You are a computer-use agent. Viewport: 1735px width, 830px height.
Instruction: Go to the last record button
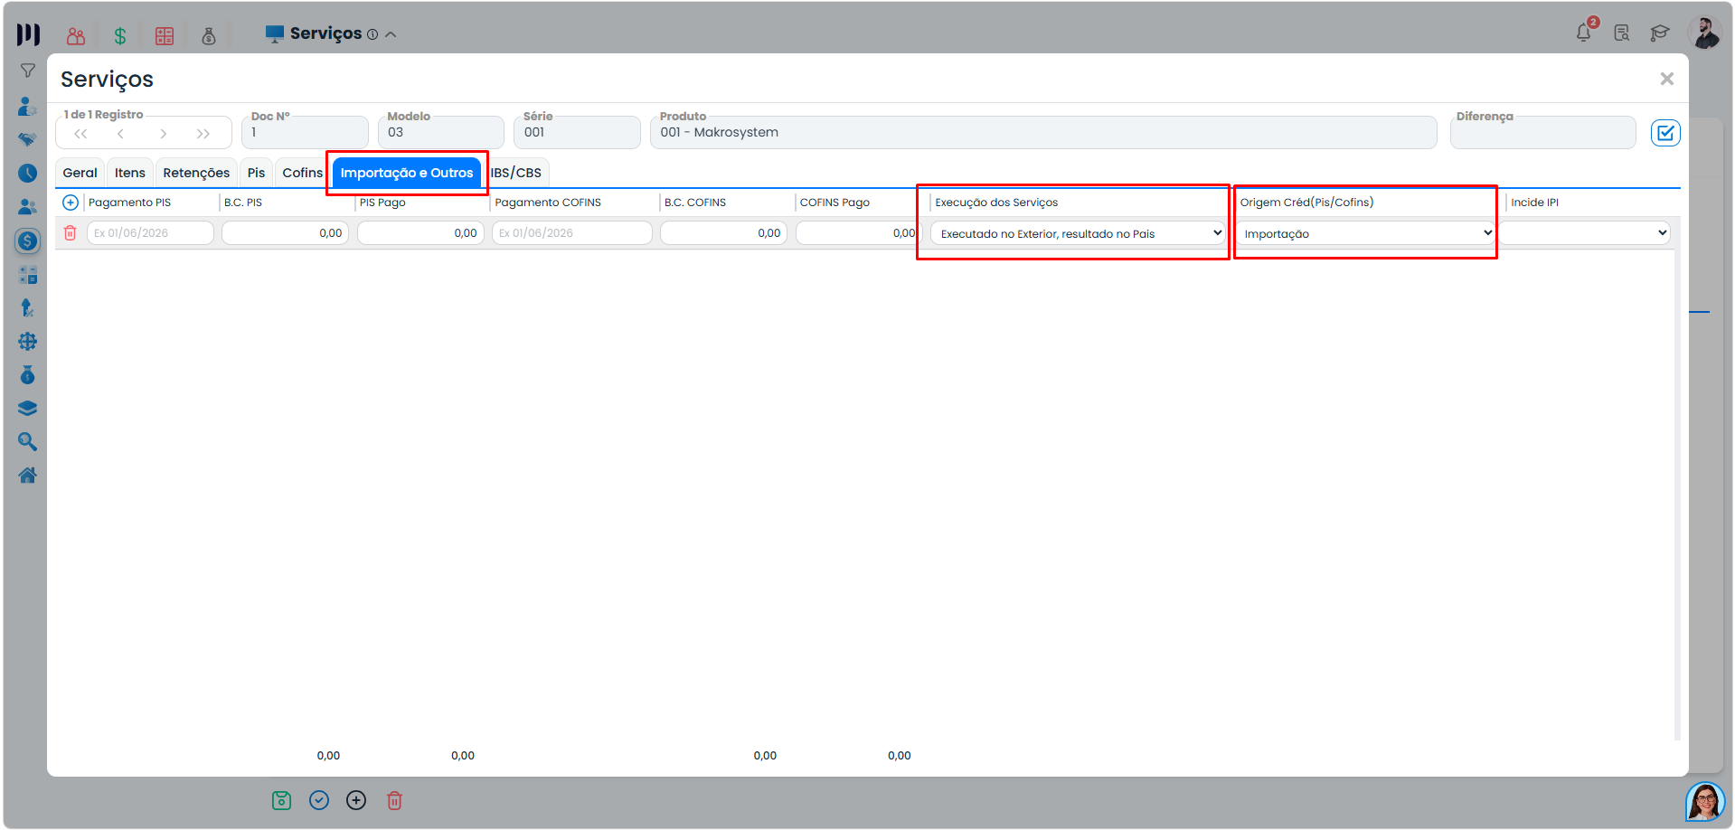click(x=203, y=134)
